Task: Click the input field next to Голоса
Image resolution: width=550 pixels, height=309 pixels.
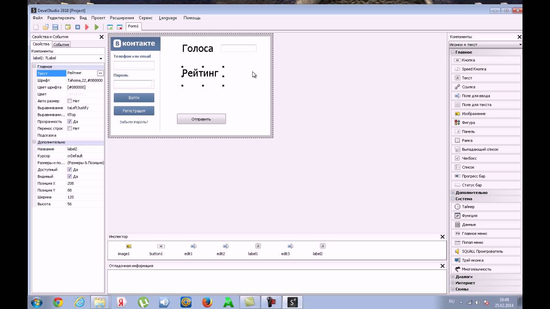Action: (238, 48)
